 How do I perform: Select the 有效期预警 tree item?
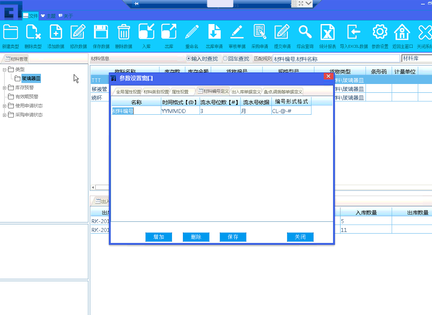coord(27,97)
